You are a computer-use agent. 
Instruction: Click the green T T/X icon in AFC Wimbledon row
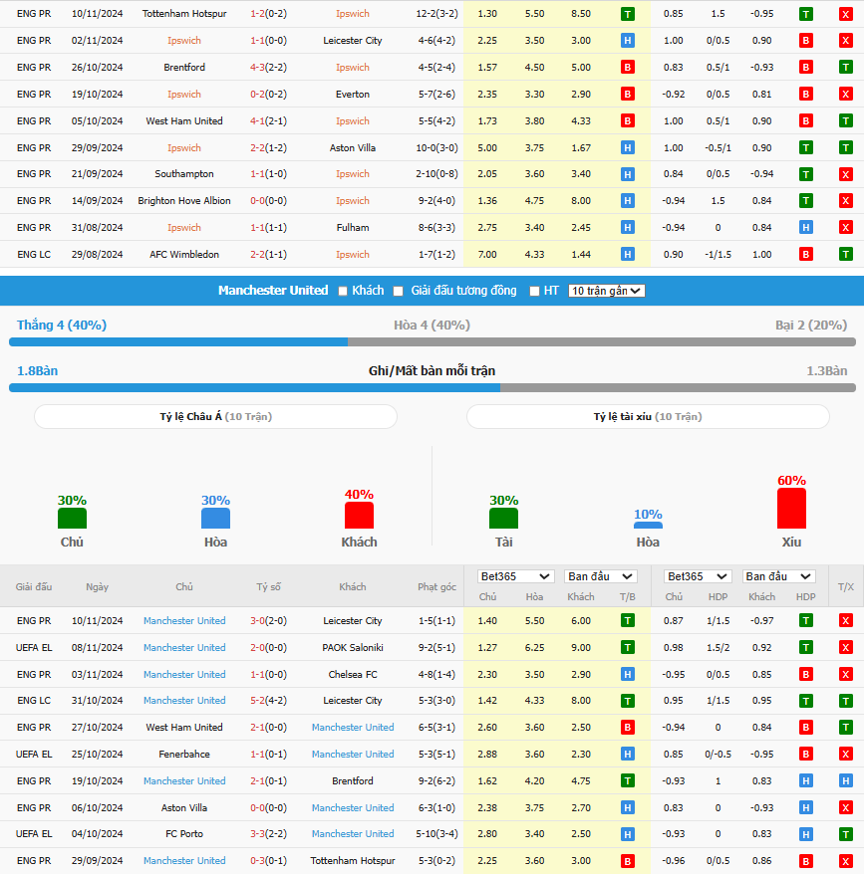[846, 254]
